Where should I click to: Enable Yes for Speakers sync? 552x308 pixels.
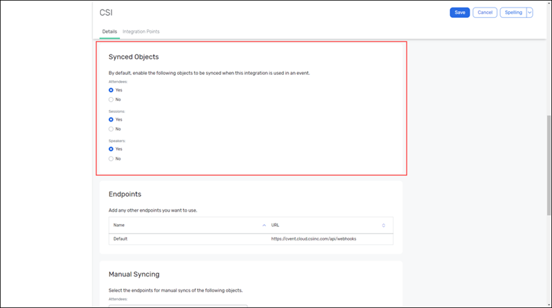[111, 149]
